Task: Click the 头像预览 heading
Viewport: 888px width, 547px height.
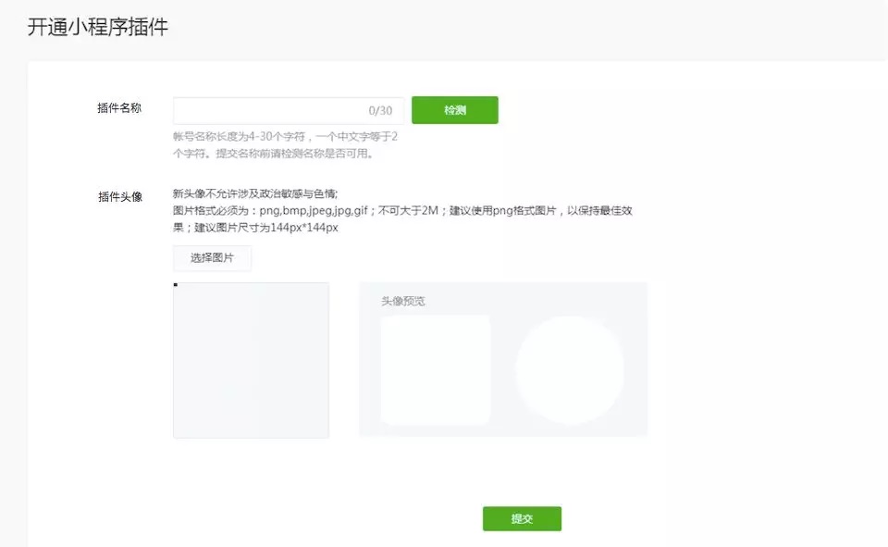Action: click(403, 301)
